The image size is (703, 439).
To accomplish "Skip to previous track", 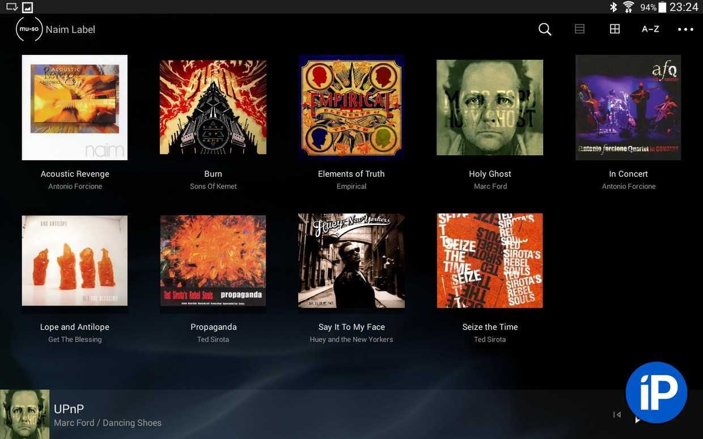I will 617,415.
